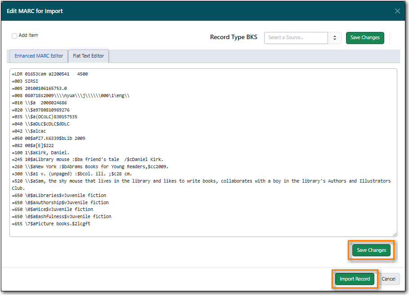Close the Edit MARC for Import dialog

(x=397, y=11)
